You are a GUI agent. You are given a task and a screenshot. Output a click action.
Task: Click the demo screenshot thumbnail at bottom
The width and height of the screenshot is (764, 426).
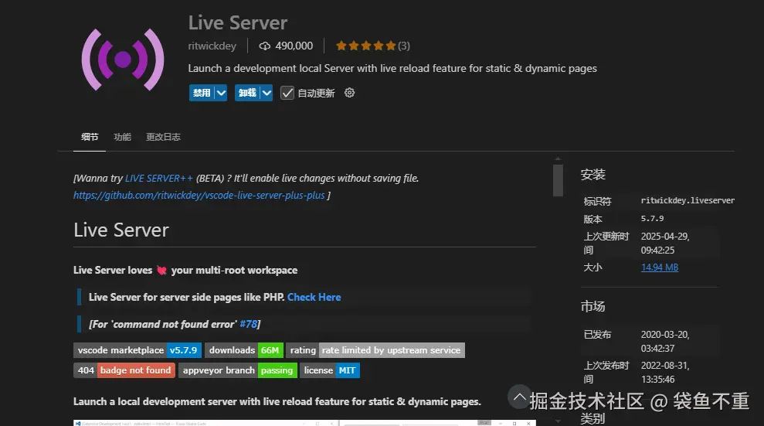[304, 423]
